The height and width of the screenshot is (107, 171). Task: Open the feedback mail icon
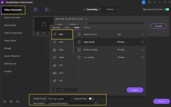click(11, 102)
